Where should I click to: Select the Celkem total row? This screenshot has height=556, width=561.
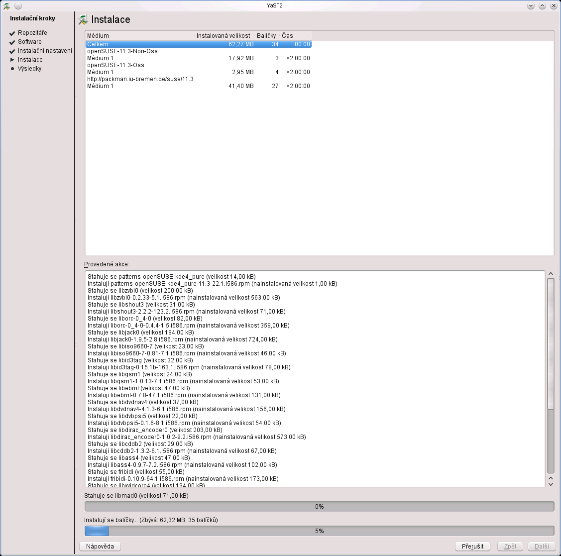(x=199, y=44)
